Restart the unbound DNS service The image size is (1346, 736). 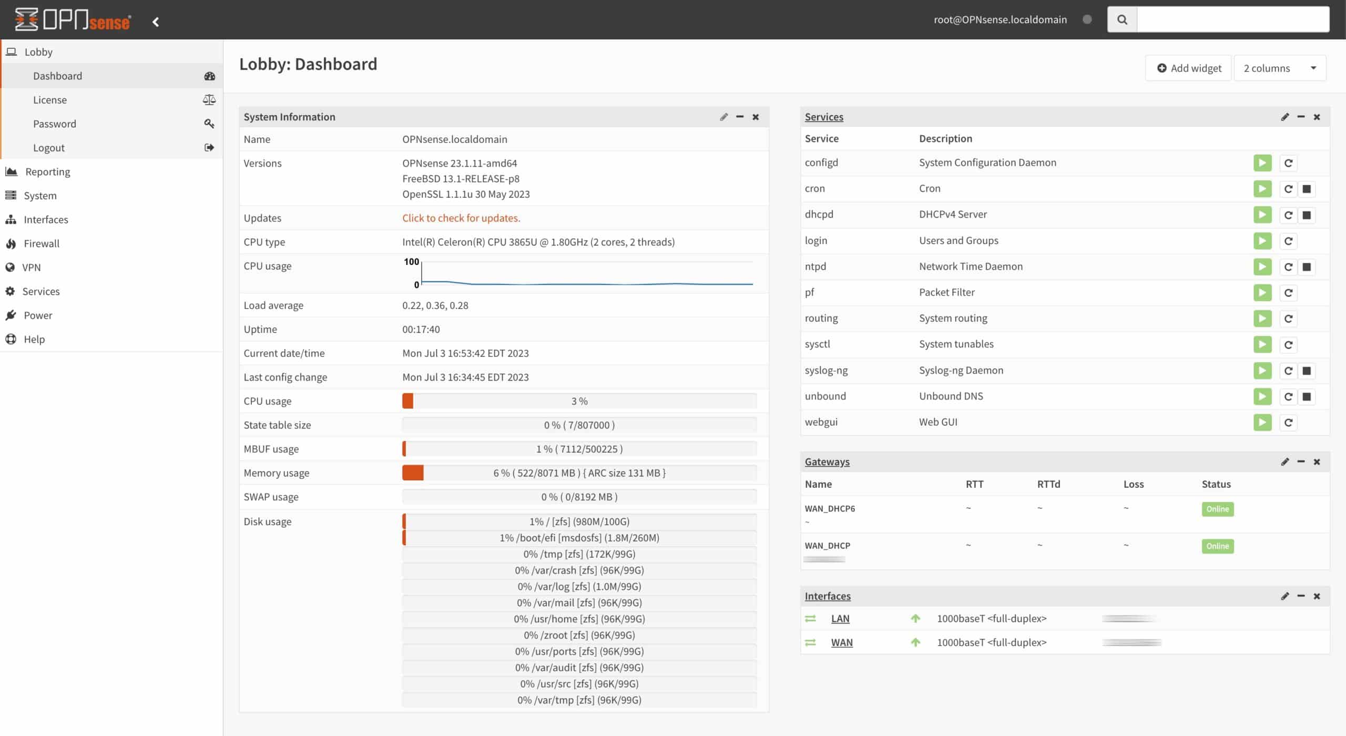(x=1288, y=396)
